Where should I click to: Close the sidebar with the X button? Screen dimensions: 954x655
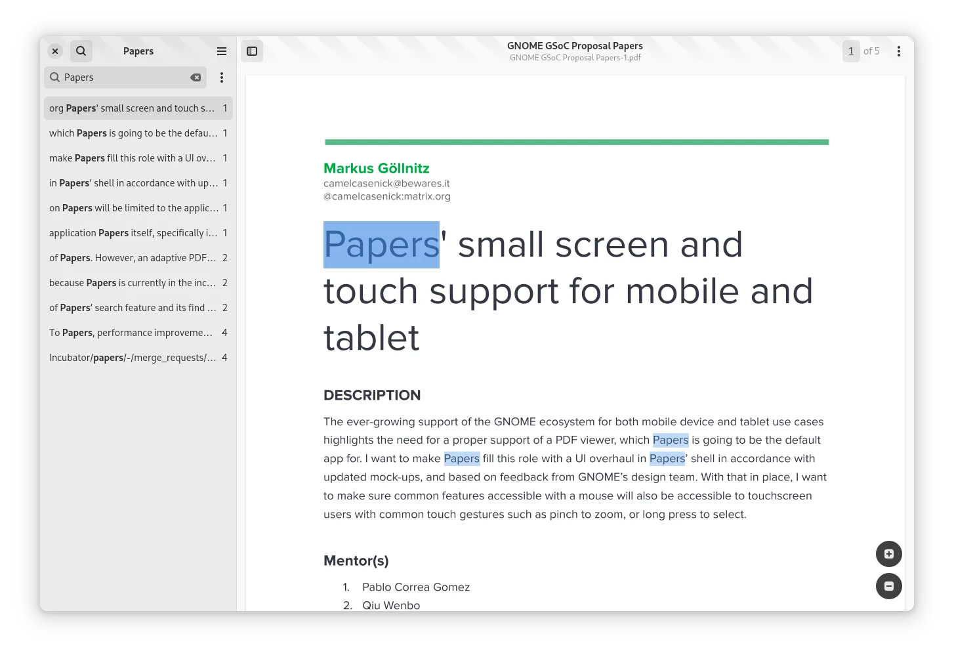tap(55, 51)
